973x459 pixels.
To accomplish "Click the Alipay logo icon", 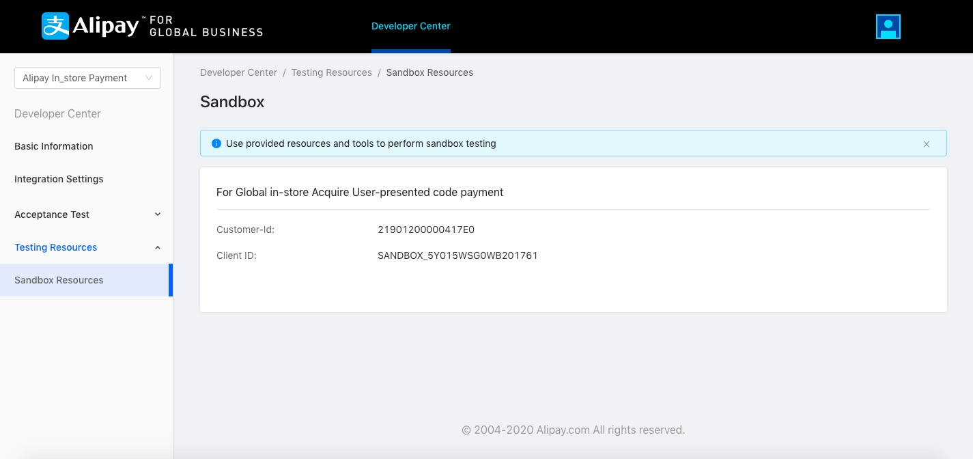I will (55, 26).
